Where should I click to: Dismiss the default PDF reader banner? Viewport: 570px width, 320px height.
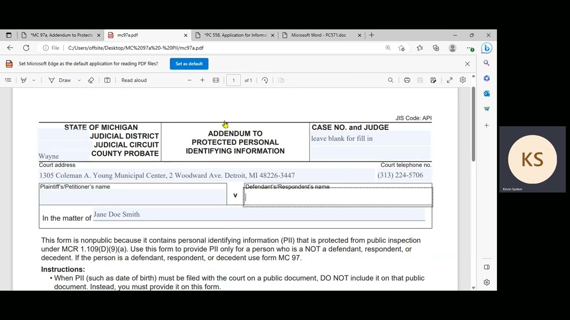(x=467, y=64)
